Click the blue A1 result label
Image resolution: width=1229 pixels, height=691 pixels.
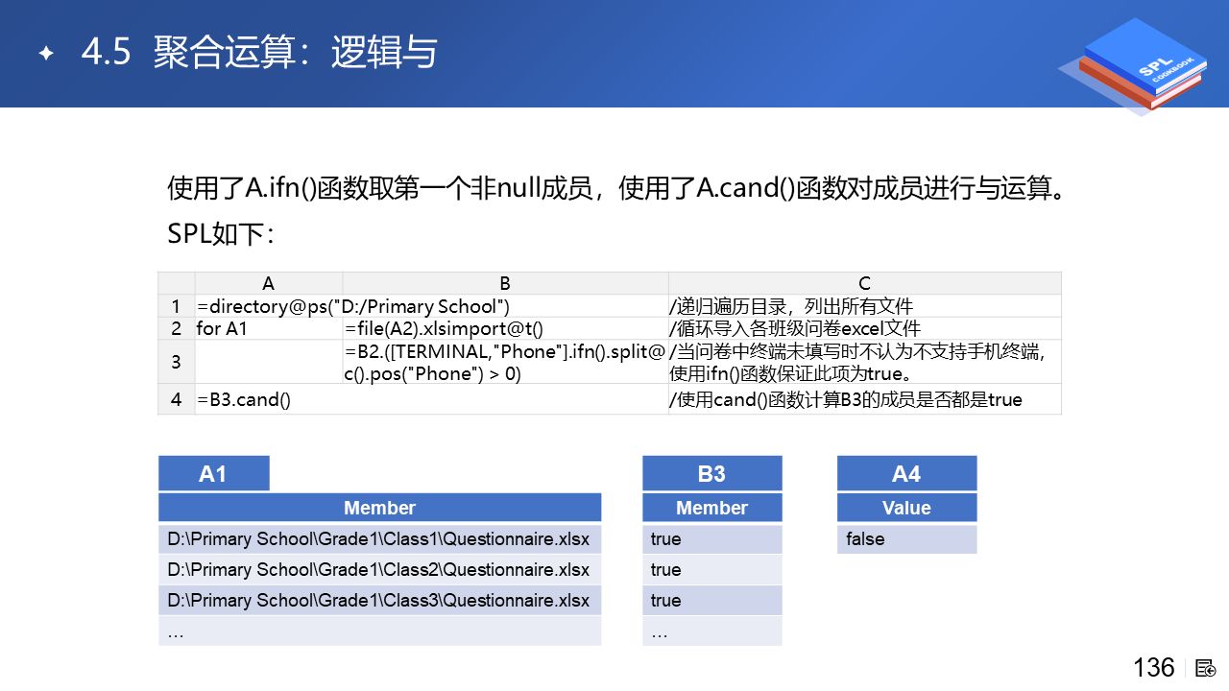tap(214, 473)
